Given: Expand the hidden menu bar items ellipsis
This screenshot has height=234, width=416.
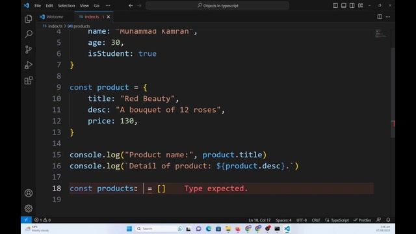Looking at the screenshot, I should (x=108, y=6).
